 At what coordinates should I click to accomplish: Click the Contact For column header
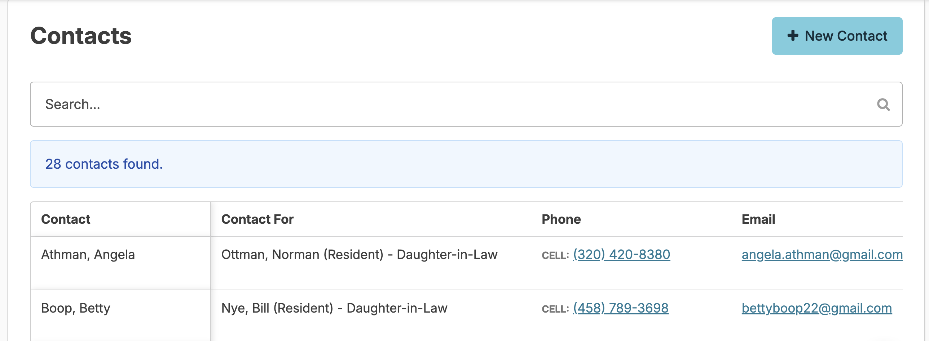257,219
